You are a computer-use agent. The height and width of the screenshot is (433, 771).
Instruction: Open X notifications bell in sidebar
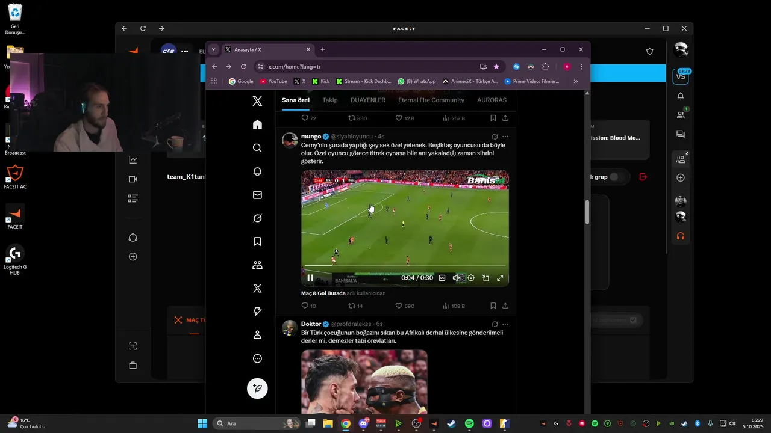click(x=257, y=171)
